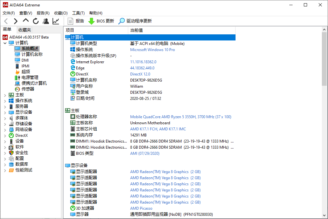Switch to the 菜单 tab

click(x=7, y=30)
